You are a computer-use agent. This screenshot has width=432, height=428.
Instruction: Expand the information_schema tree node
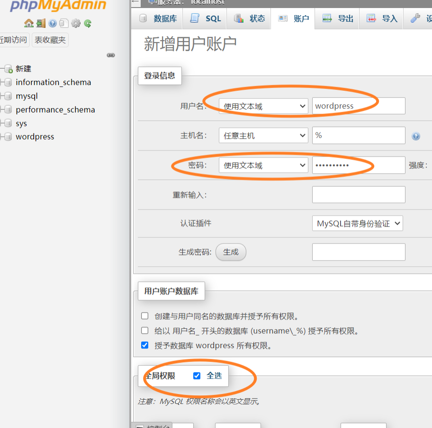click(x=1, y=82)
